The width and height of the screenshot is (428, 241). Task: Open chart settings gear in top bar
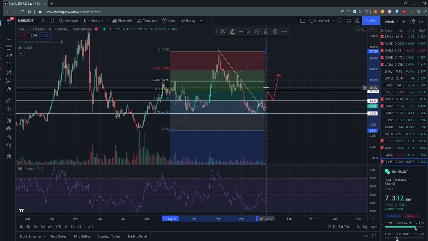click(x=339, y=21)
